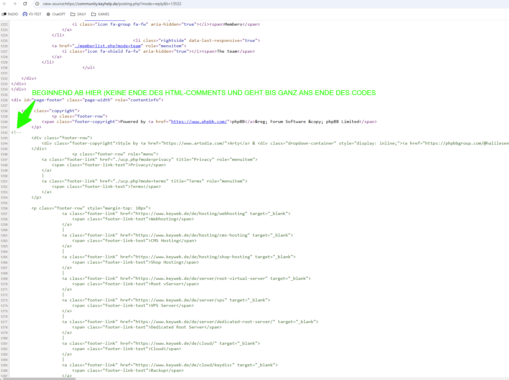
Task: Click the browser forward arrow
Action: tap(15, 4)
